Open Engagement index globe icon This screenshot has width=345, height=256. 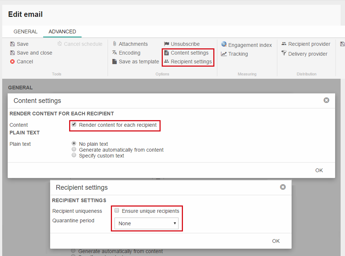[224, 44]
